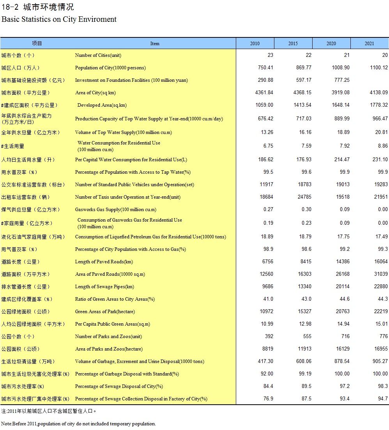Click the 16064 paved roads value

tap(381, 262)
